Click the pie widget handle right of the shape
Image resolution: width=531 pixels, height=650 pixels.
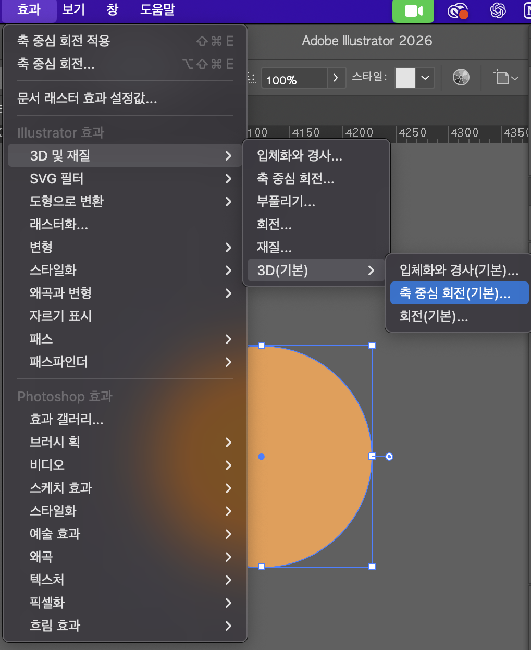tap(389, 457)
